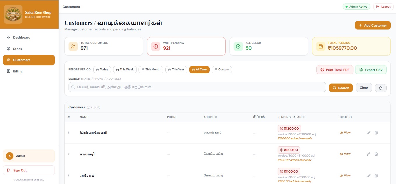Select the This Month report period
Screen dimensions: 396x184
[151, 70]
